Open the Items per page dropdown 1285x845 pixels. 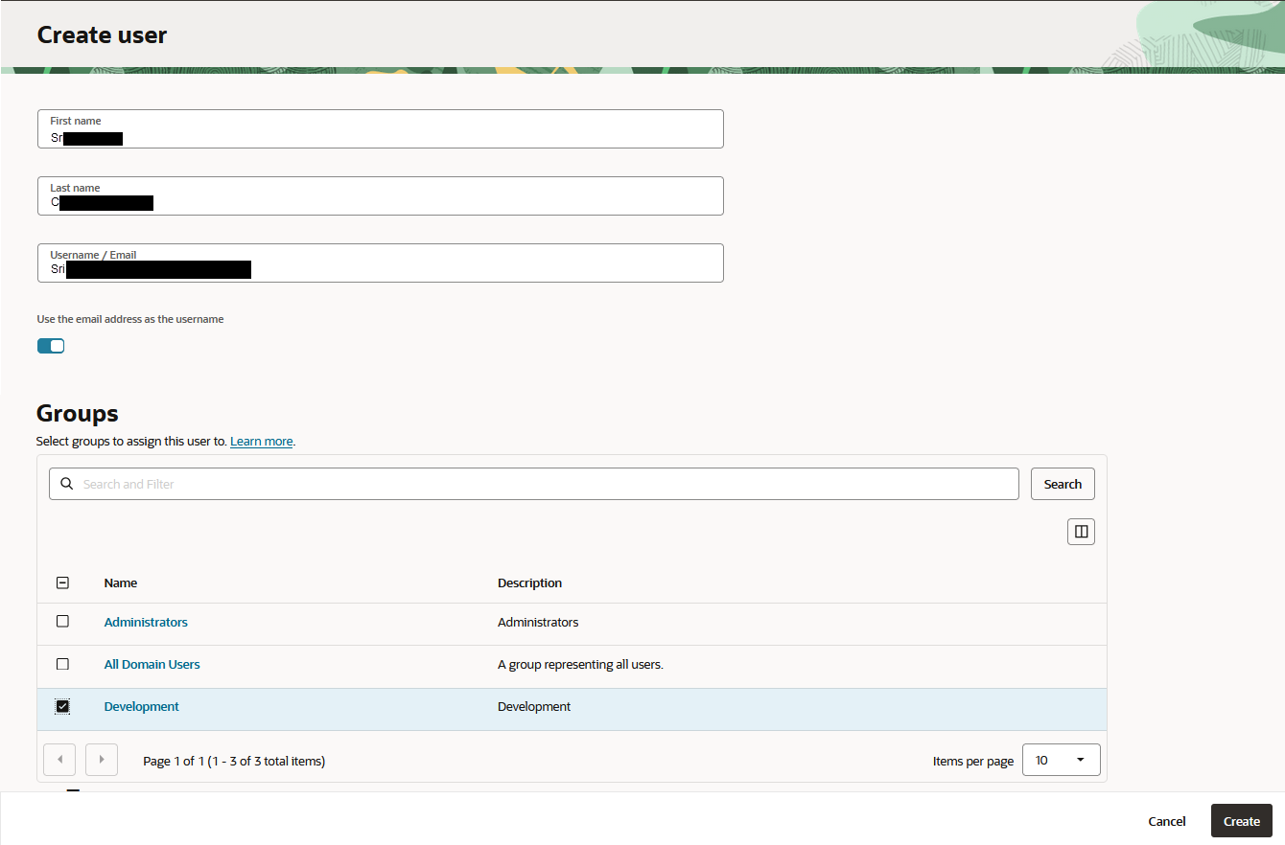(x=1061, y=760)
